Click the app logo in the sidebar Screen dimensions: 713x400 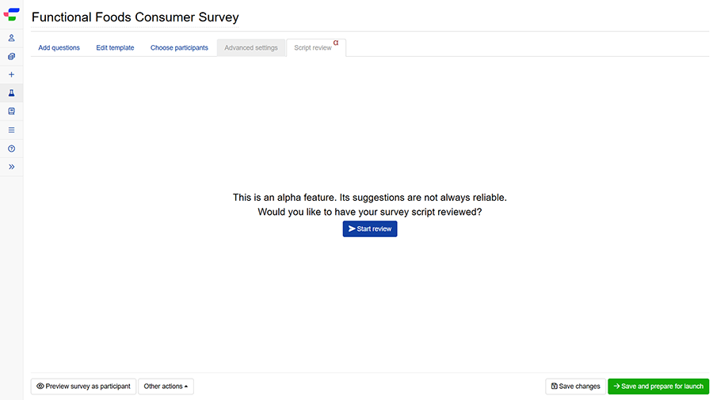(11, 13)
